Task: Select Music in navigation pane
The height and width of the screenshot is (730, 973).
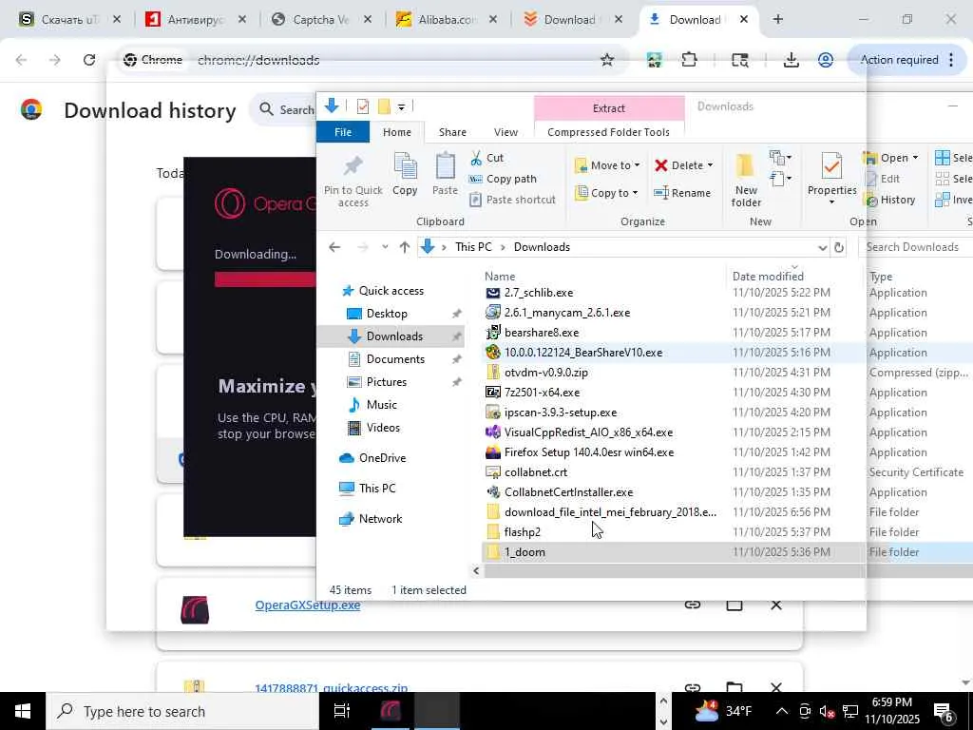Action: [381, 405]
